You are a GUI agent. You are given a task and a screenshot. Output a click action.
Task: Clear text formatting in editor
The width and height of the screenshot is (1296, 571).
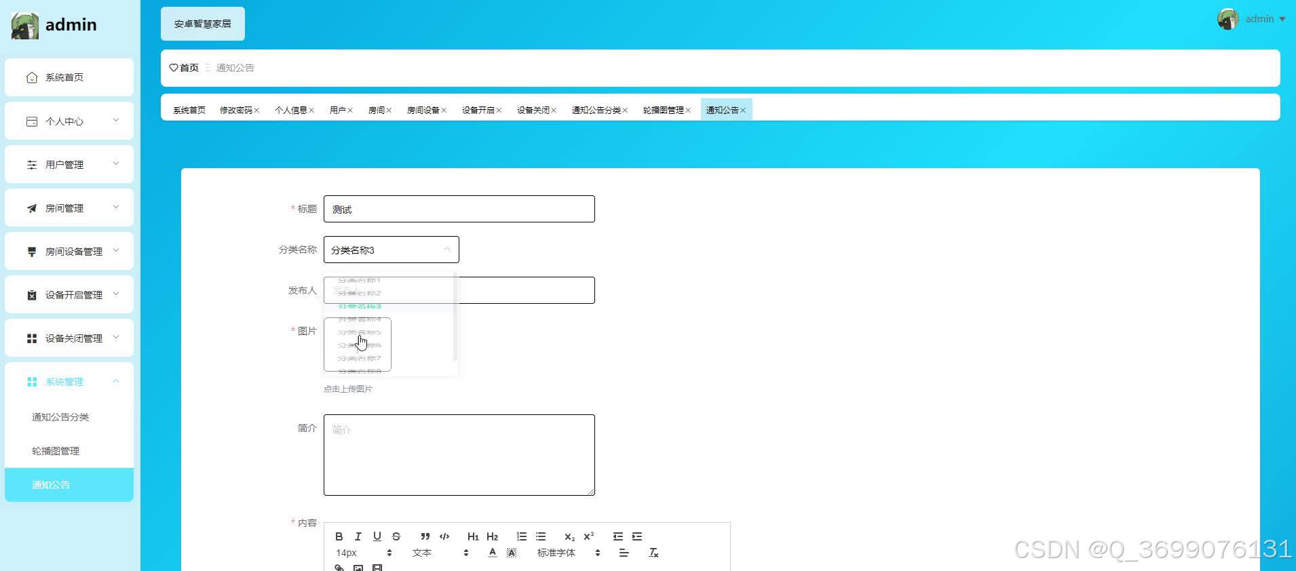pos(653,553)
